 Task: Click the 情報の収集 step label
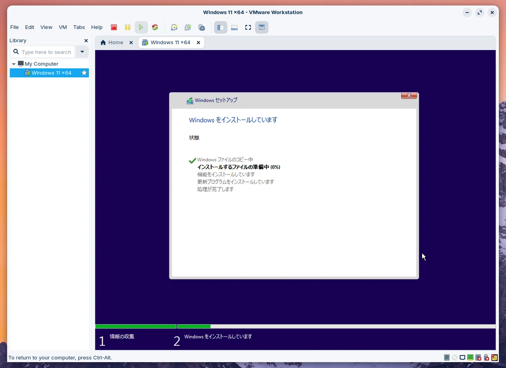(122, 336)
